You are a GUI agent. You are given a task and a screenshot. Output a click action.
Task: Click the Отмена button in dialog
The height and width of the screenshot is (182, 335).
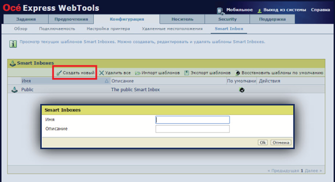(x=281, y=143)
